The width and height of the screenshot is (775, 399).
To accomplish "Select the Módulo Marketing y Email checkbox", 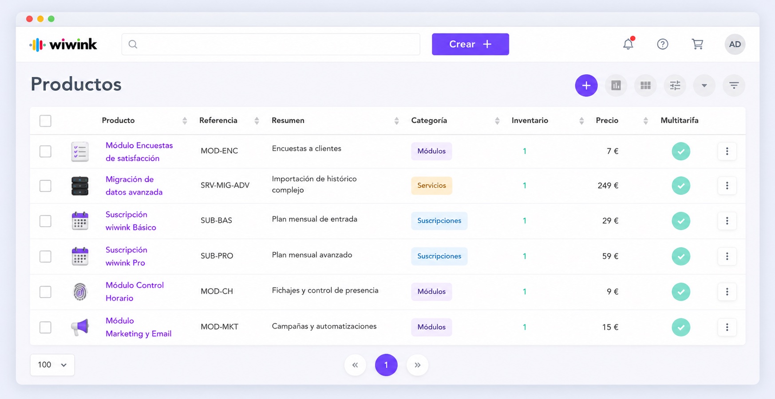I will click(x=45, y=327).
